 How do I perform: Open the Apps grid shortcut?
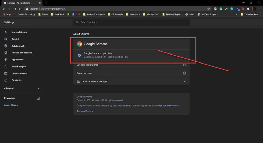[7, 14]
